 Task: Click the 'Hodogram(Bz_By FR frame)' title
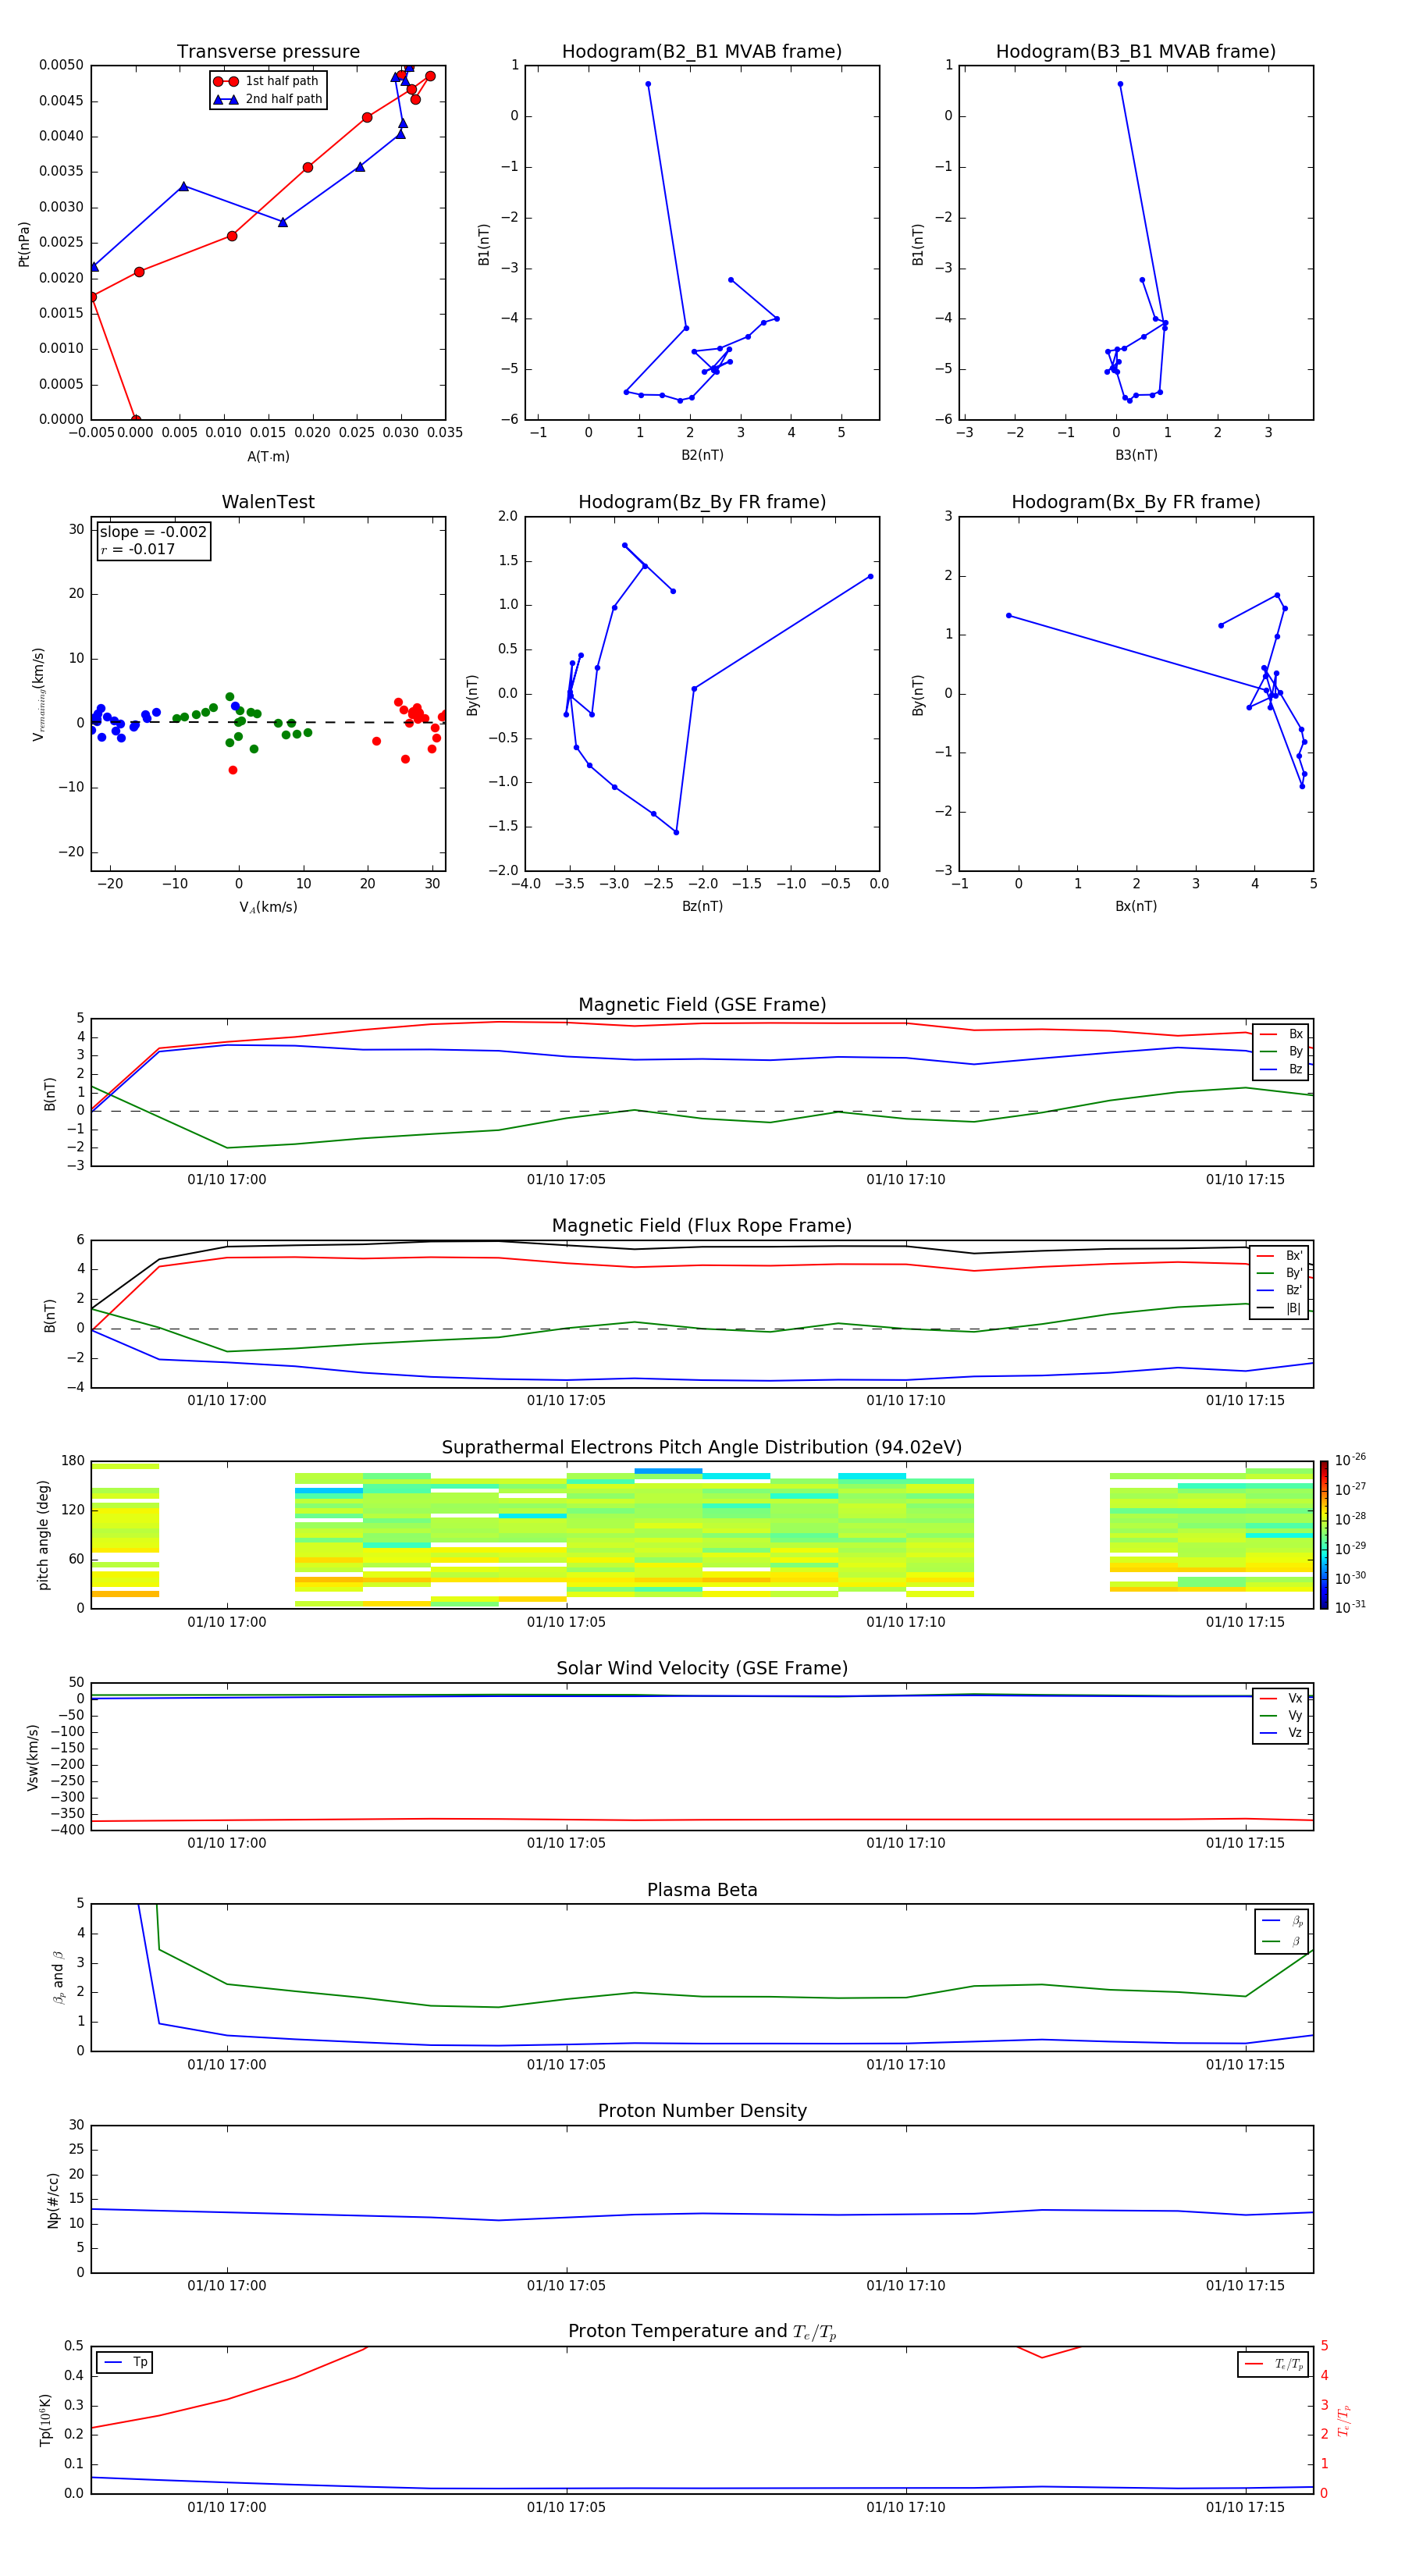(x=702, y=502)
